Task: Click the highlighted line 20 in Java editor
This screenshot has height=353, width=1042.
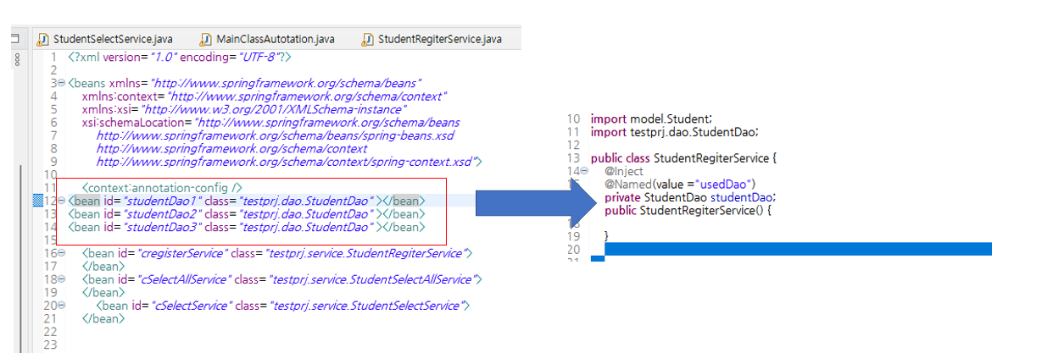Action: coord(798,249)
